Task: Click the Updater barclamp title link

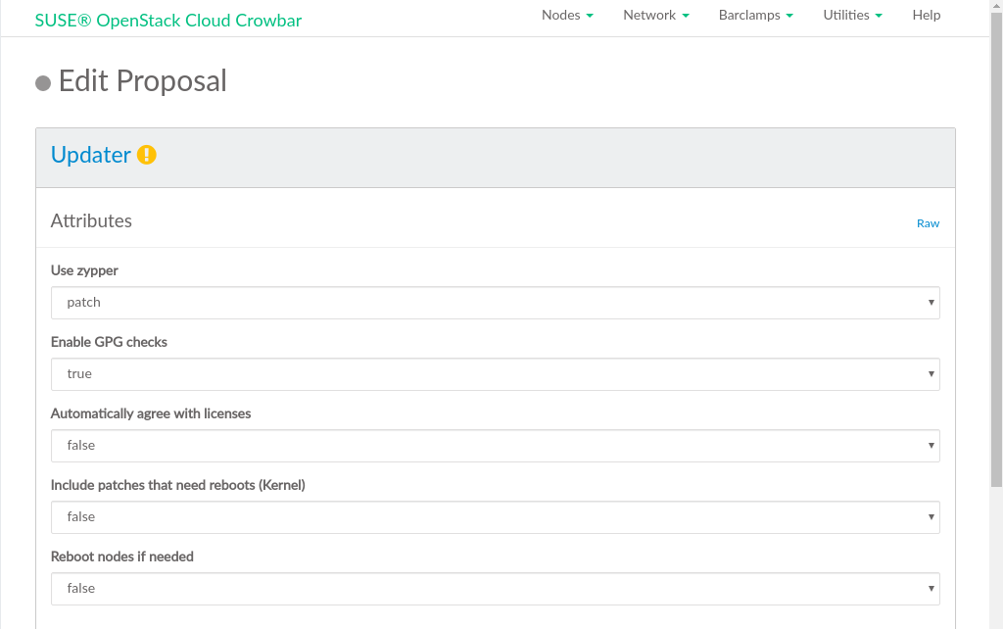Action: (91, 155)
